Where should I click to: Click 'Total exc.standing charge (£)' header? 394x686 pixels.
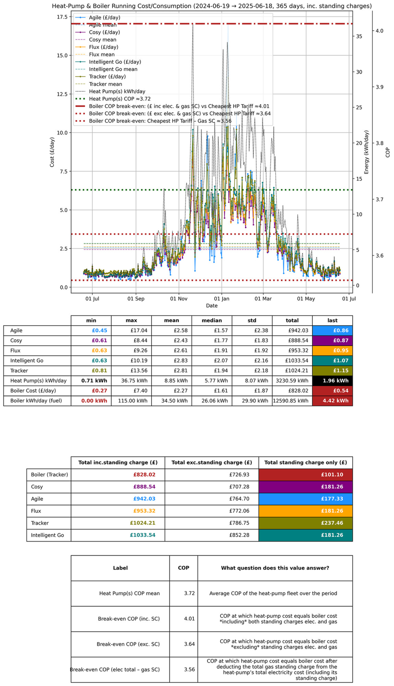212,462
